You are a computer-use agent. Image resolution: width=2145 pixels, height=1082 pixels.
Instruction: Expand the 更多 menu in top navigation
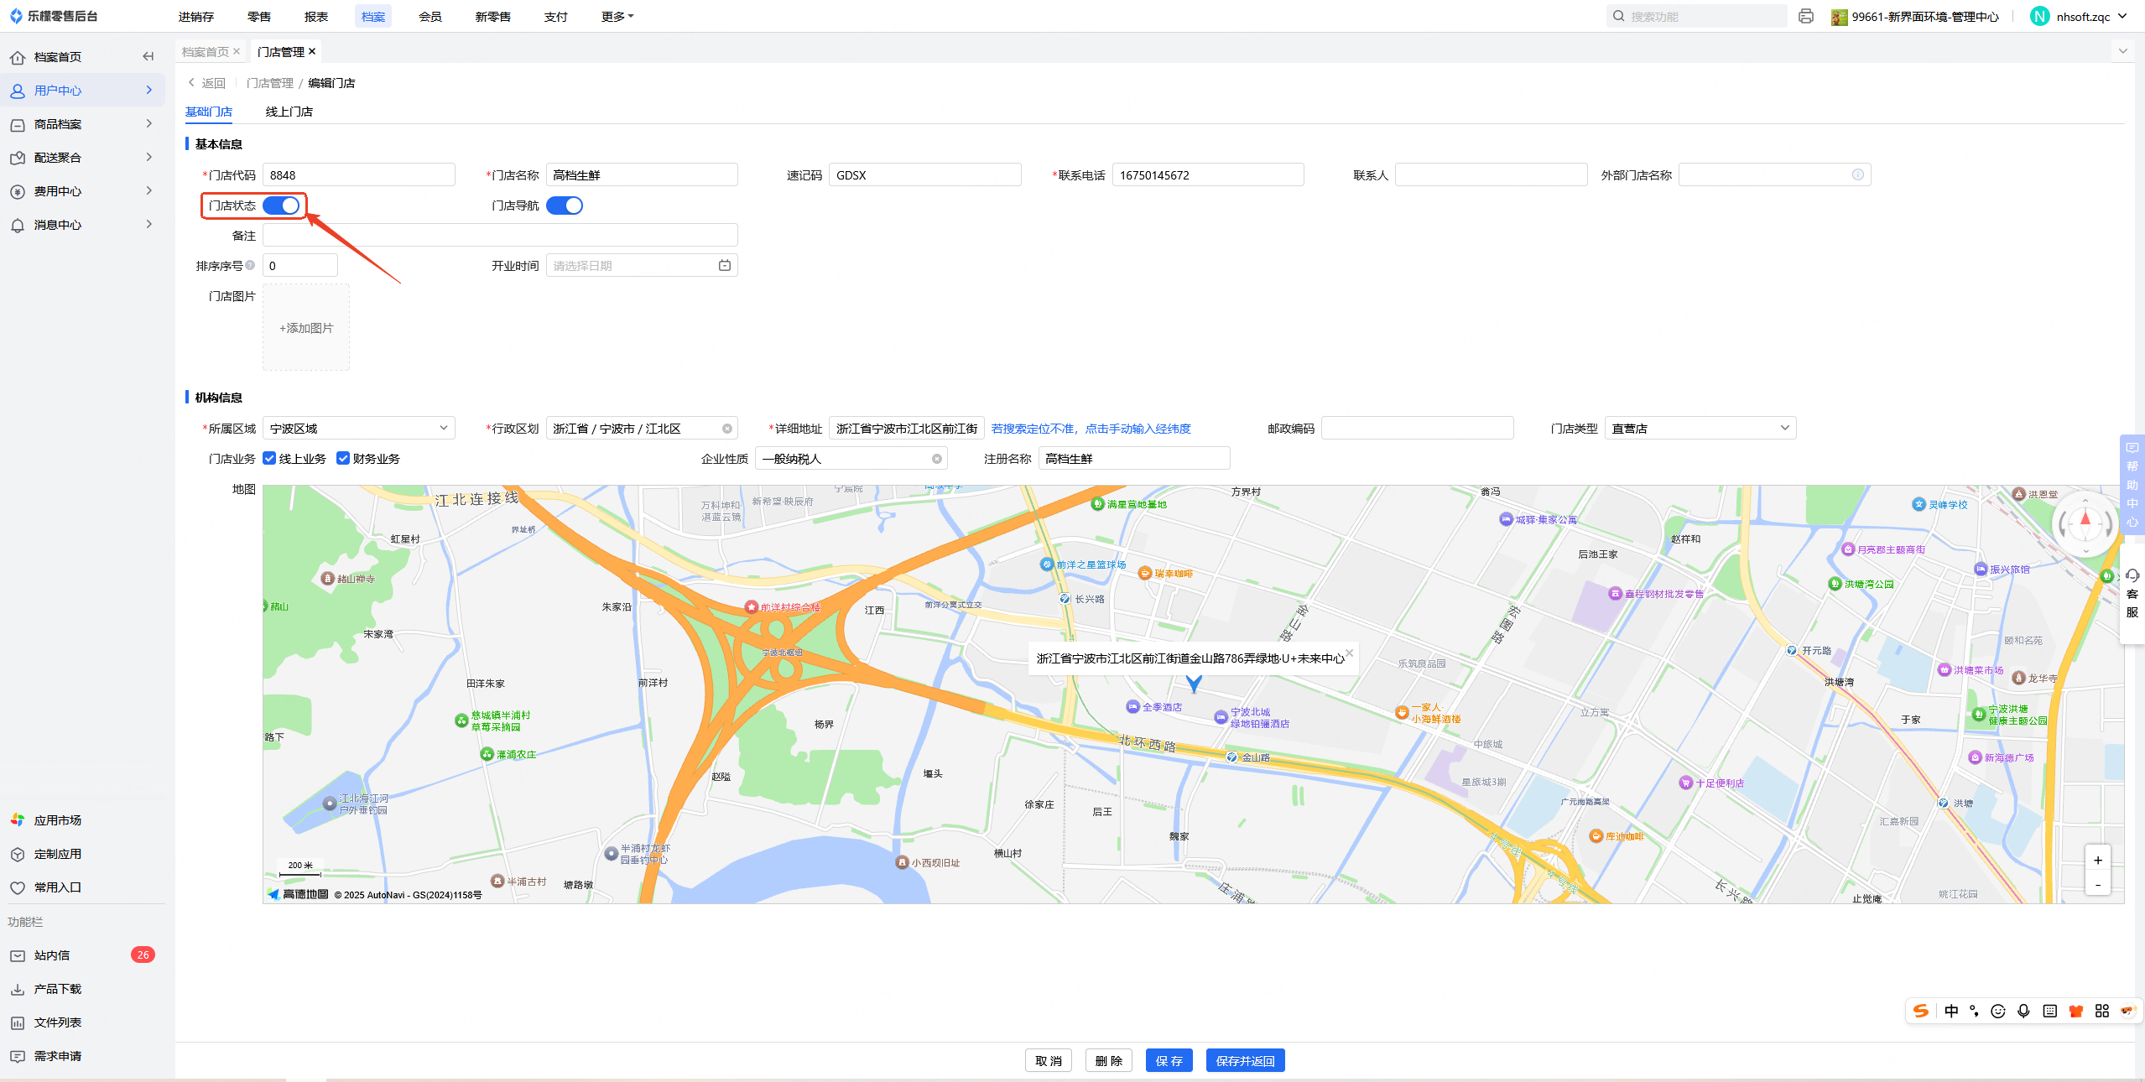[x=617, y=17]
